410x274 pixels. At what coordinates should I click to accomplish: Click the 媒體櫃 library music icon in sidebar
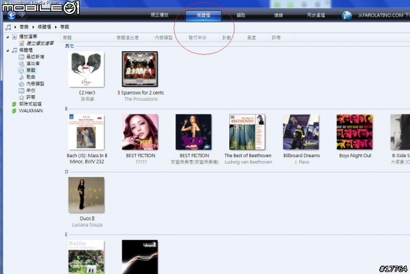tap(15, 50)
